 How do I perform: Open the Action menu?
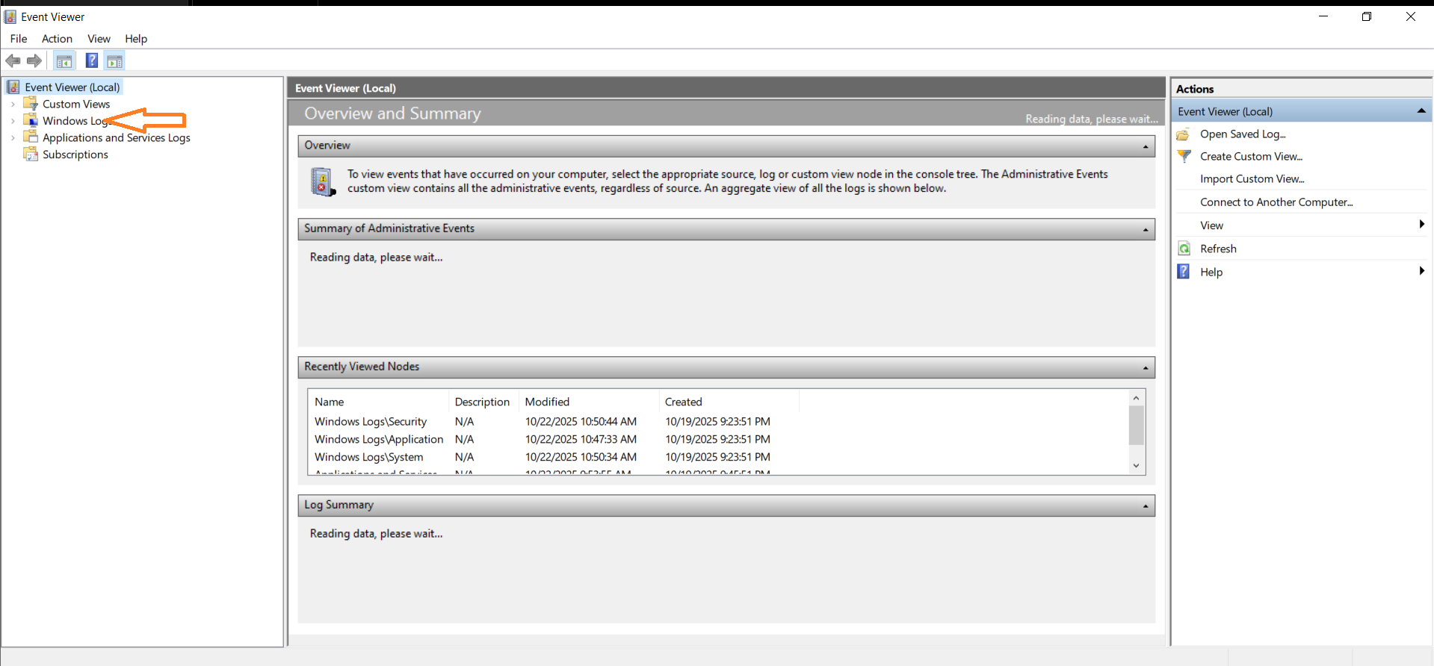tap(57, 39)
